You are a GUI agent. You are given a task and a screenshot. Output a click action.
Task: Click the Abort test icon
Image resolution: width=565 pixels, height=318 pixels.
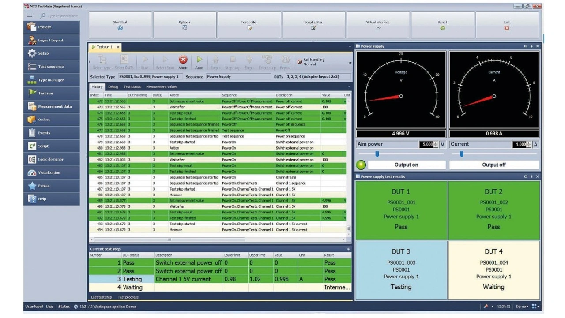coord(183,60)
